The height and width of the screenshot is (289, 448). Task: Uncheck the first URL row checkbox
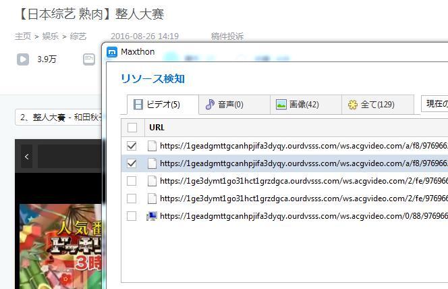pyautogui.click(x=132, y=145)
